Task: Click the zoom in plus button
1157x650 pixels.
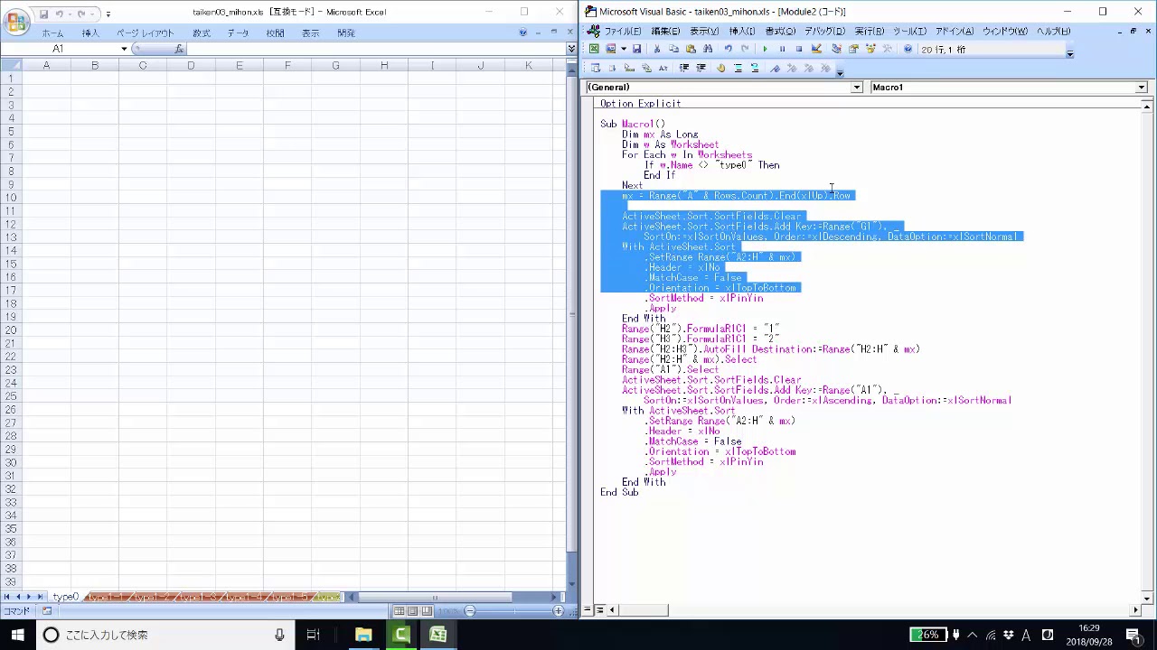Action: coord(558,611)
